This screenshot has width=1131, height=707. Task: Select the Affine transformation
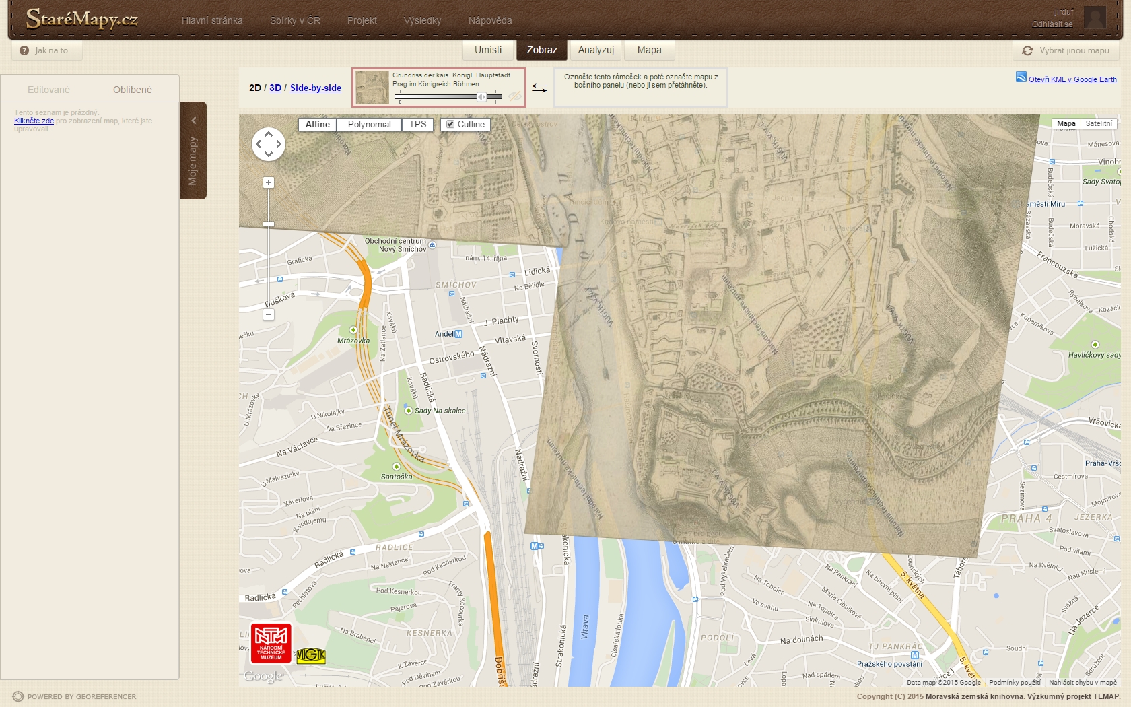[318, 125]
